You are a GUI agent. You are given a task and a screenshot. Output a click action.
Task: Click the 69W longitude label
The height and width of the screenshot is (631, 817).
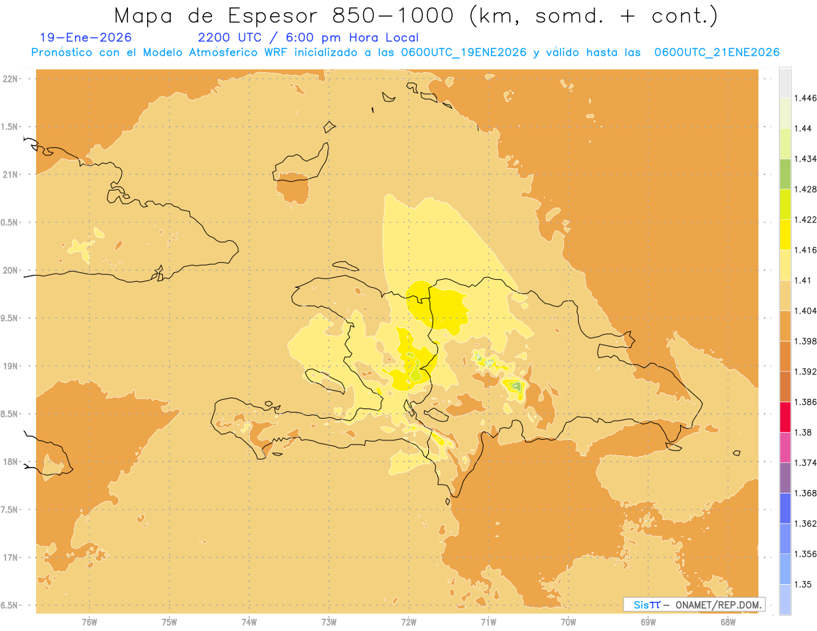648,621
